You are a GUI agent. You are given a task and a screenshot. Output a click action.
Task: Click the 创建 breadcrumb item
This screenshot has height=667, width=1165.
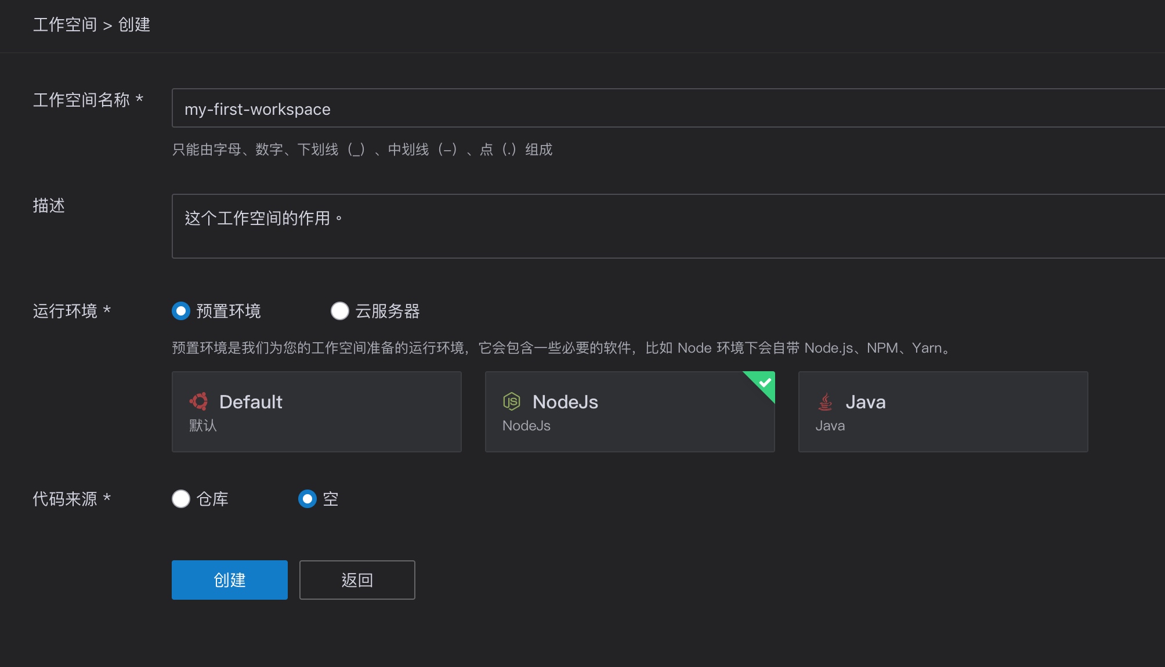pos(134,25)
